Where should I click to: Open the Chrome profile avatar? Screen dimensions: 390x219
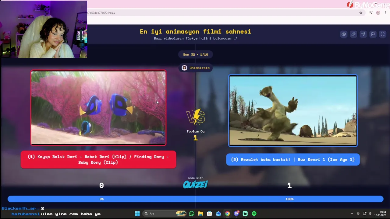tap(378, 13)
